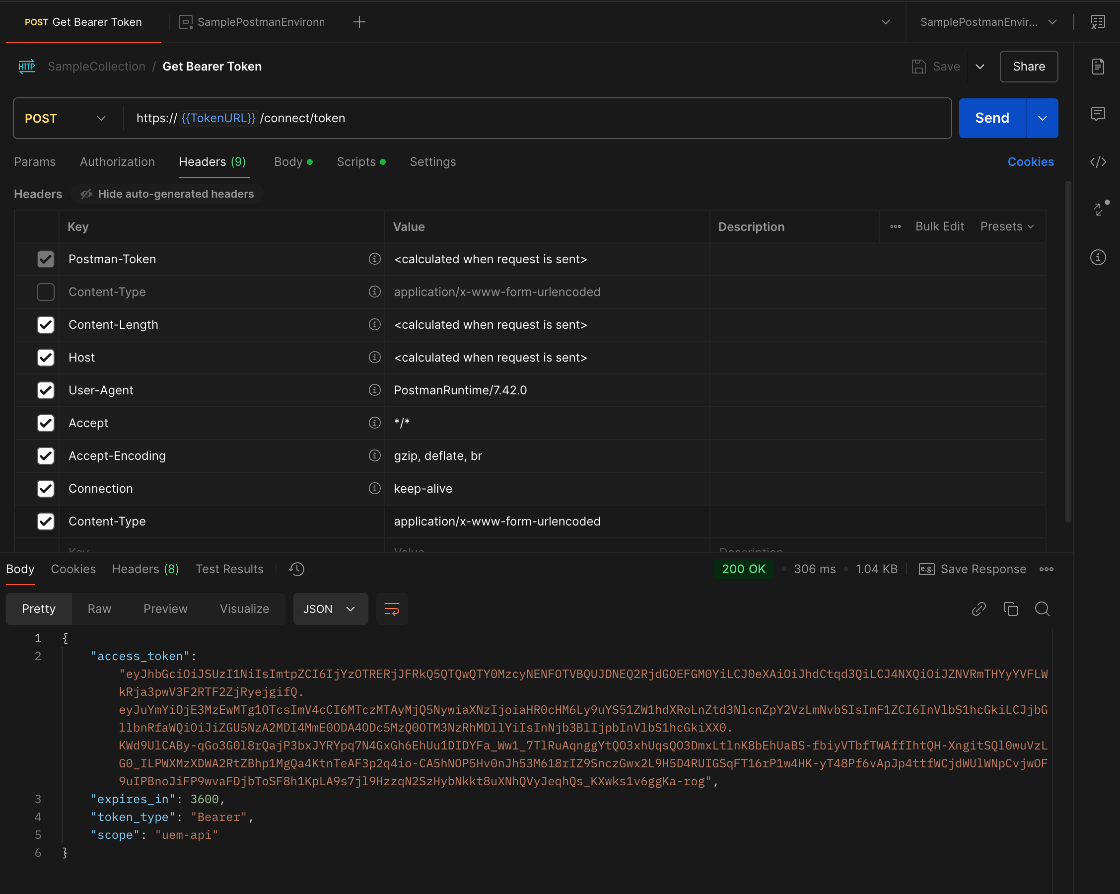1120x894 pixels.
Task: Switch to the response Cookies tab
Action: [73, 569]
